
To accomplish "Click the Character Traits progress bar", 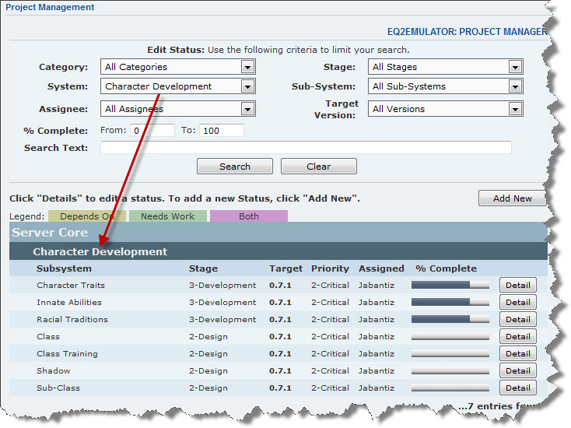I will 450,286.
